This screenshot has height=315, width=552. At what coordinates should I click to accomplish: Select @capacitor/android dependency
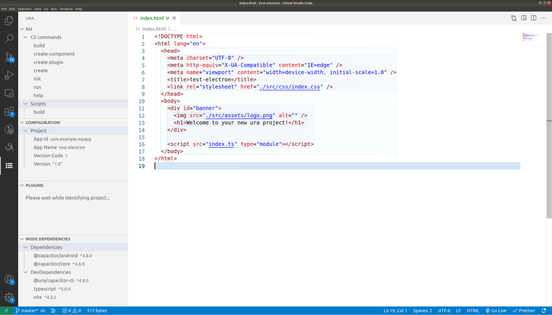point(73,256)
